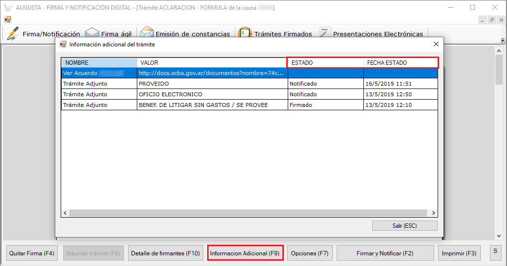Click Detalle de firmantes (F10) button
The height and width of the screenshot is (266, 507).
pyautogui.click(x=166, y=253)
